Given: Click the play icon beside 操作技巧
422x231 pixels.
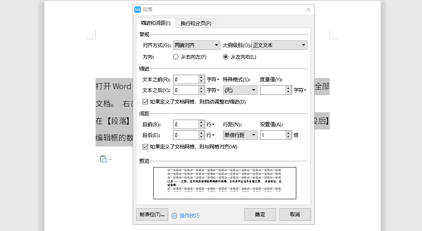Looking at the screenshot, I should pos(174,216).
